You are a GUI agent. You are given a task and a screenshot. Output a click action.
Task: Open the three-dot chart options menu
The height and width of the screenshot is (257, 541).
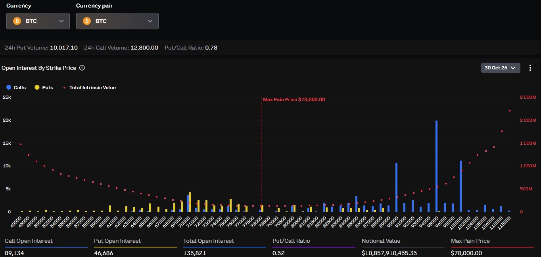coord(530,68)
